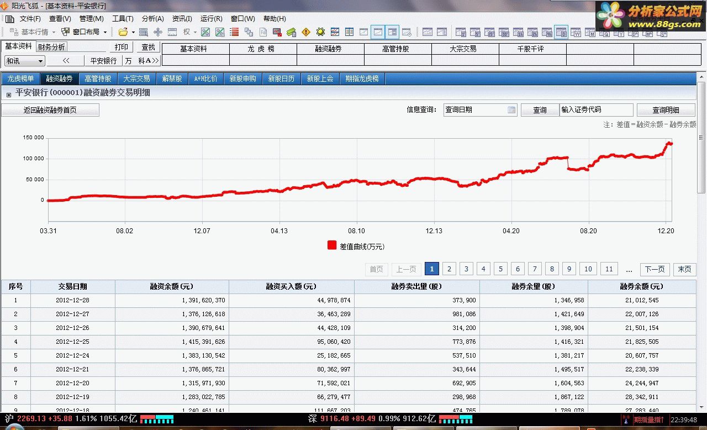
Task: Click the vertical scrollbar on the right
Action: click(701, 138)
